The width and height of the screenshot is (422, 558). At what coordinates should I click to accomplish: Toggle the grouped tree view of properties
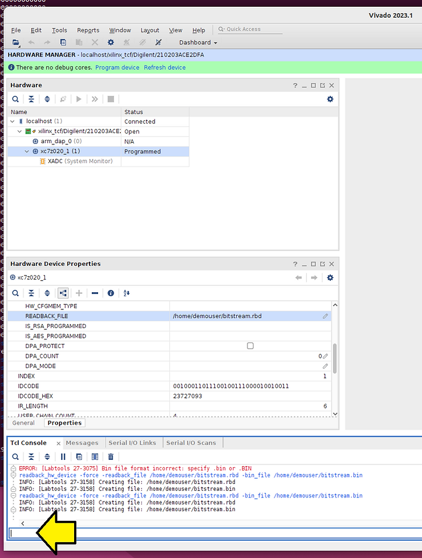point(63,293)
